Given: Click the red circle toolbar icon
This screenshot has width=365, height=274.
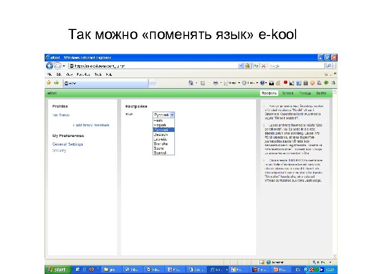Looking at the screenshot, I should 285,82.
